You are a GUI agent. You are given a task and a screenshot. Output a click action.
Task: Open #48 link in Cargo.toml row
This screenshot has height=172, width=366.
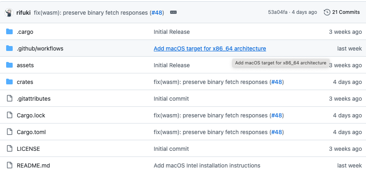(276, 132)
